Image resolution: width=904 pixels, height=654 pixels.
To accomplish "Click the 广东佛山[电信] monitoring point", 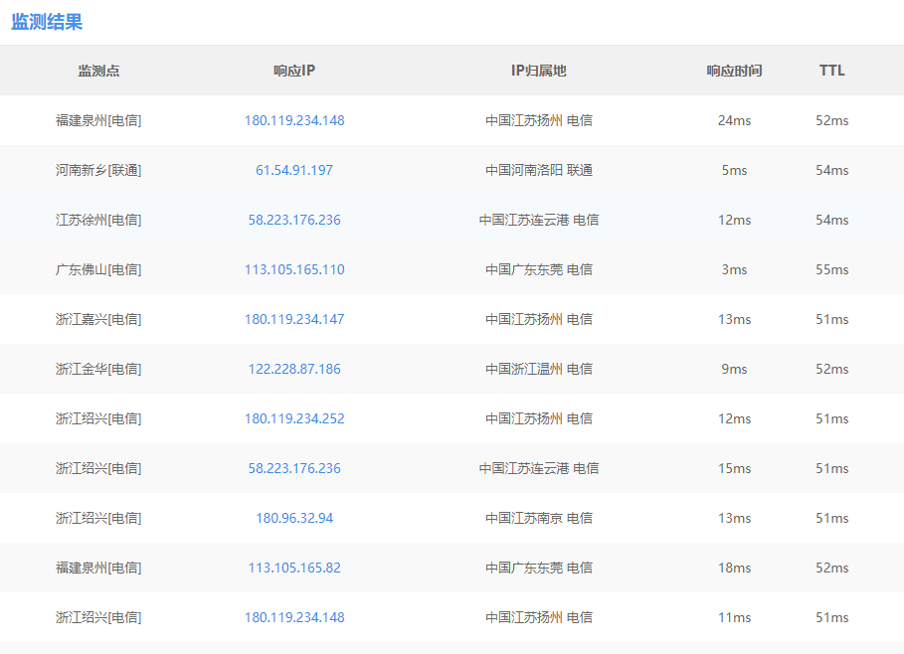I will coord(98,269).
